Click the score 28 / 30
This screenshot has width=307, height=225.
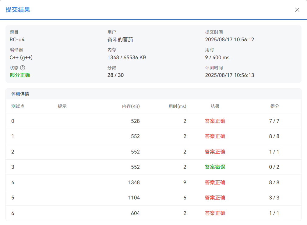coord(115,75)
